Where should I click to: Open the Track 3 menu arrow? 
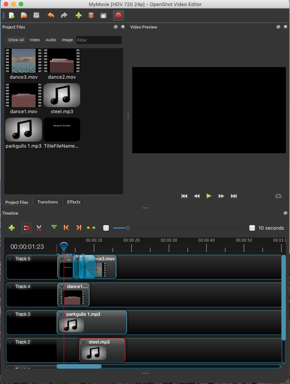pos(10,314)
